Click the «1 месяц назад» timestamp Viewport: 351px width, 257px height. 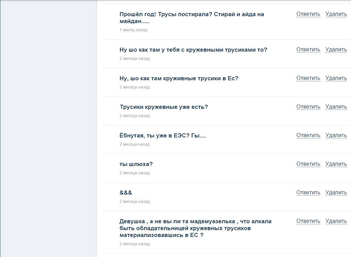[x=133, y=30]
